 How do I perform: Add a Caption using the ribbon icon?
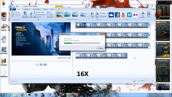pos(48,15)
